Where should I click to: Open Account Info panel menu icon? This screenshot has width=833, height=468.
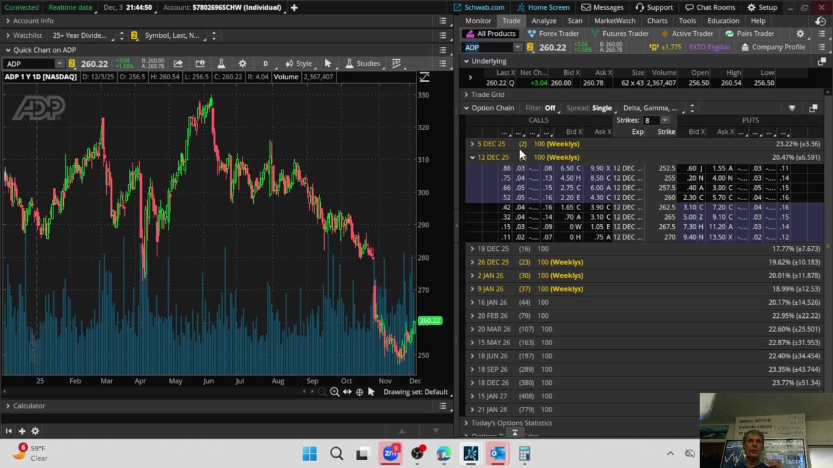click(443, 21)
